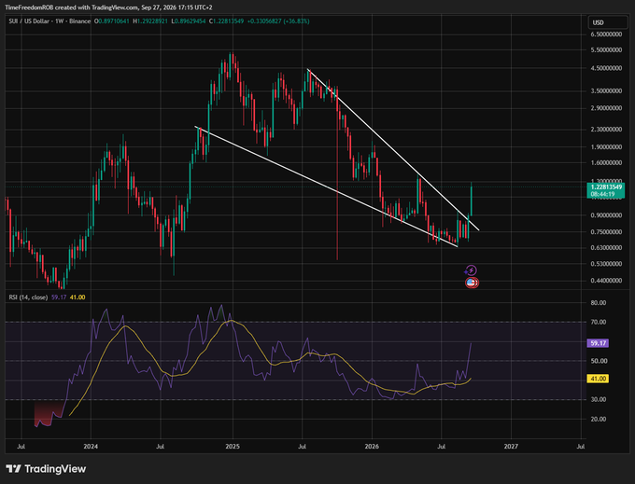This screenshot has width=635, height=484.
Task: Click the purple lightning event icon
Action: (x=471, y=270)
